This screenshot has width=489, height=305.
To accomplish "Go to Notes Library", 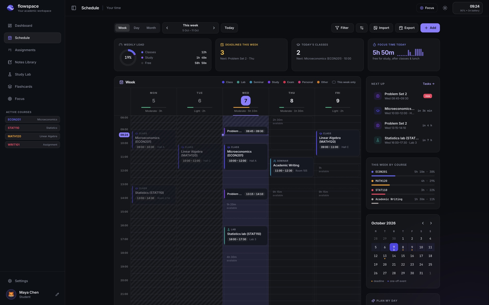I will (32, 62).
